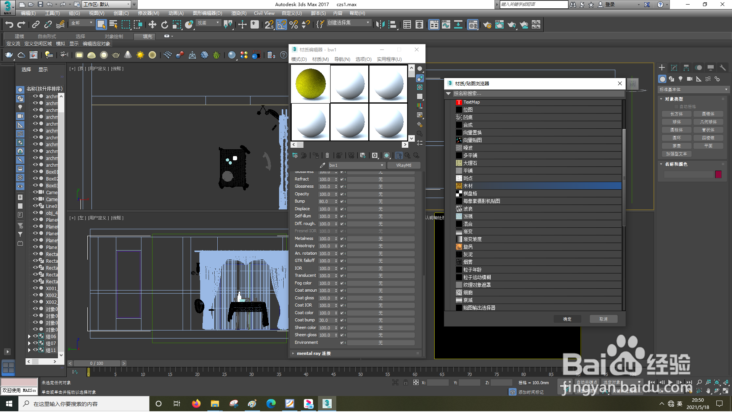This screenshot has width=732, height=412.
Task: Select the Rotate transform tool
Action: [x=164, y=25]
